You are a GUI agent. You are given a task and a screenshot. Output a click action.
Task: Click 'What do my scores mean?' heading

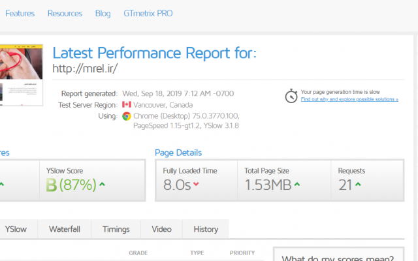coord(338,258)
